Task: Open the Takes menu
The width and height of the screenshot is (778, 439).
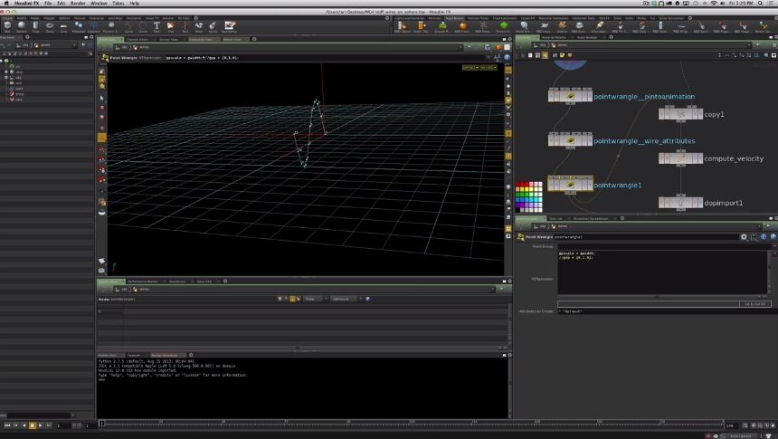Action: click(119, 4)
